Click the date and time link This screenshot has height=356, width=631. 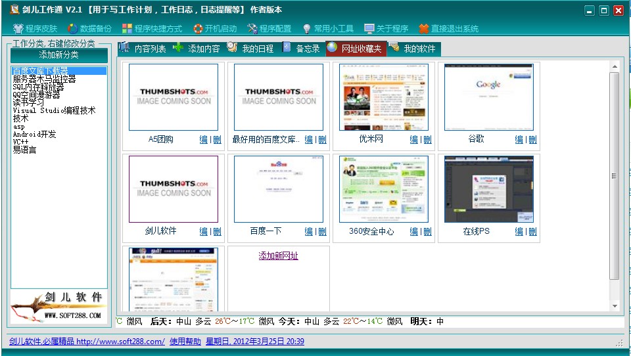(x=255, y=342)
